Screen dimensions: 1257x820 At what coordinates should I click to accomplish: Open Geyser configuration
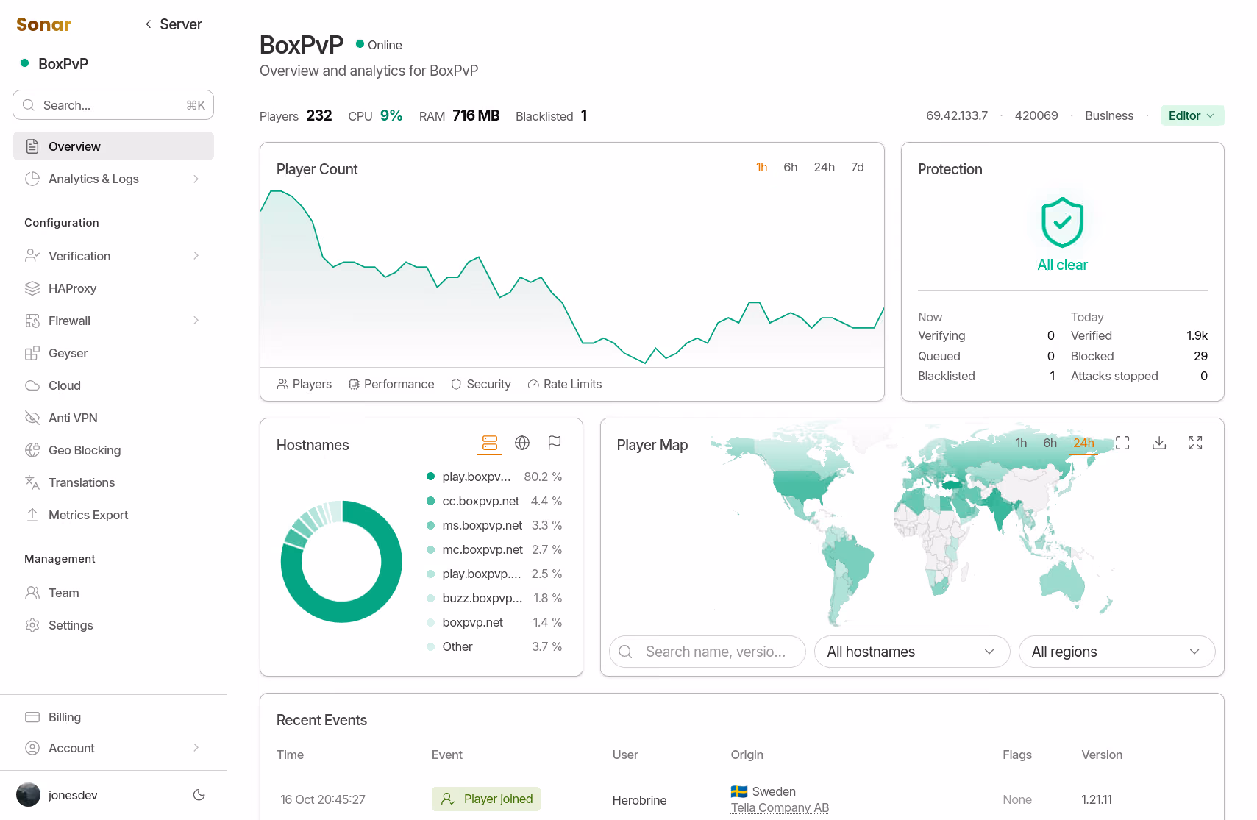pyautogui.click(x=113, y=353)
